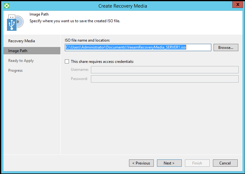Enable the share requires access credentials checkbox
The height and width of the screenshot is (174, 245).
(x=67, y=62)
